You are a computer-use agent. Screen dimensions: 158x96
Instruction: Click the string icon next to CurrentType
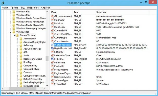pos(52,38)
